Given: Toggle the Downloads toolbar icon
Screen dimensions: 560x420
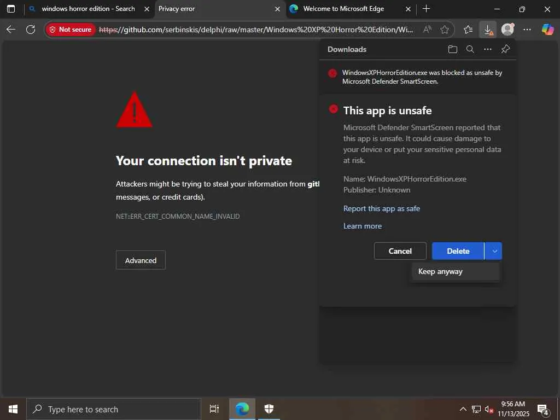Looking at the screenshot, I should pos(488,30).
